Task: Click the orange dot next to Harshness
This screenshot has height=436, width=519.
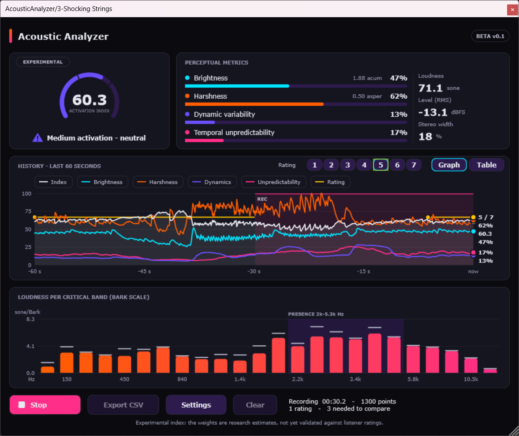Action: 187,96
